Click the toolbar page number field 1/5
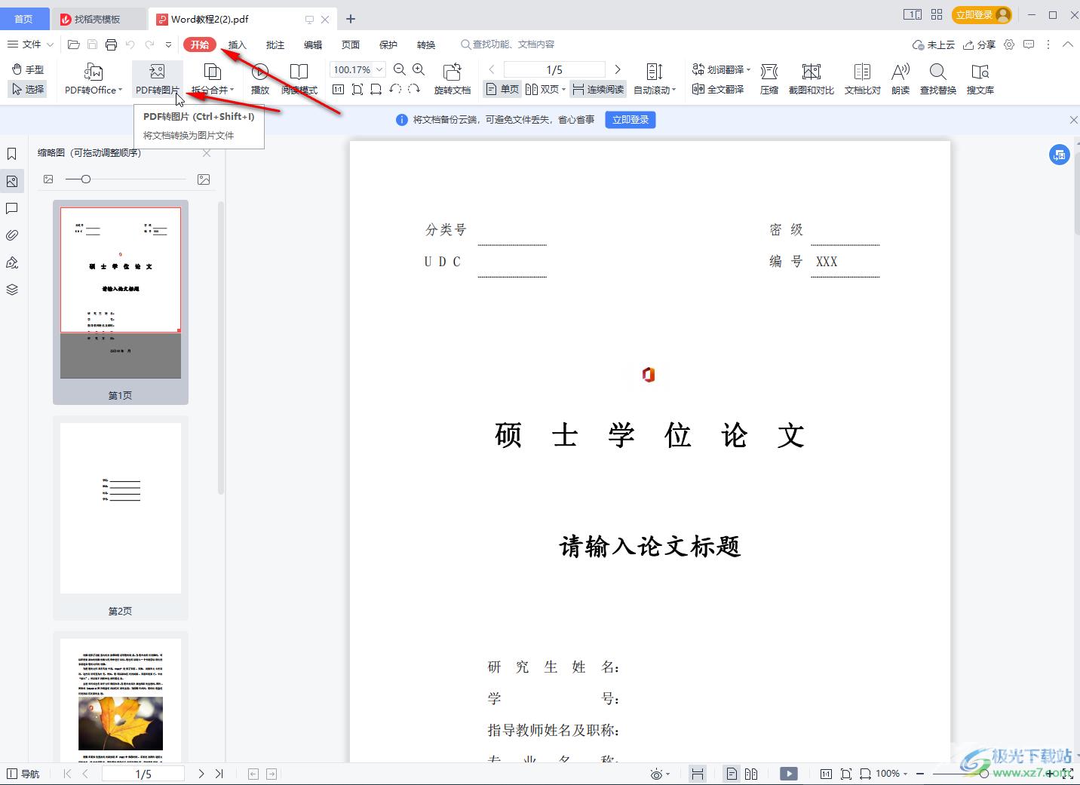This screenshot has height=785, width=1080. (554, 69)
